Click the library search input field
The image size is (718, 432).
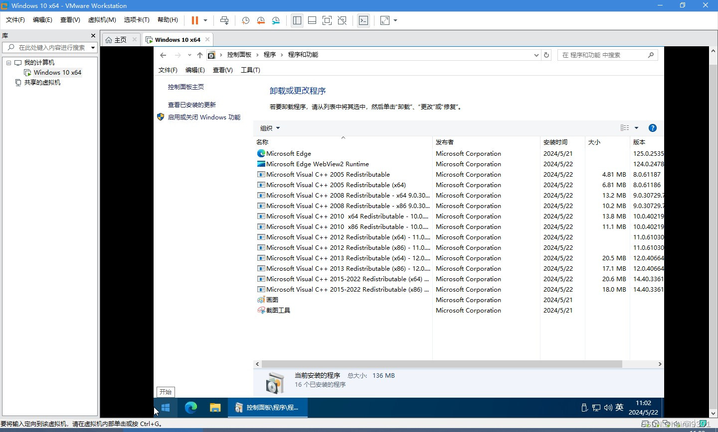click(49, 47)
